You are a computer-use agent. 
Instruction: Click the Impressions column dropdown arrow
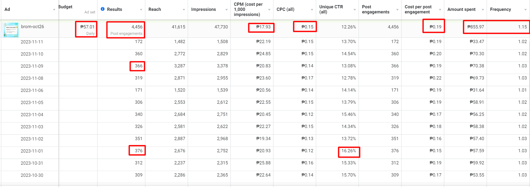(227, 10)
